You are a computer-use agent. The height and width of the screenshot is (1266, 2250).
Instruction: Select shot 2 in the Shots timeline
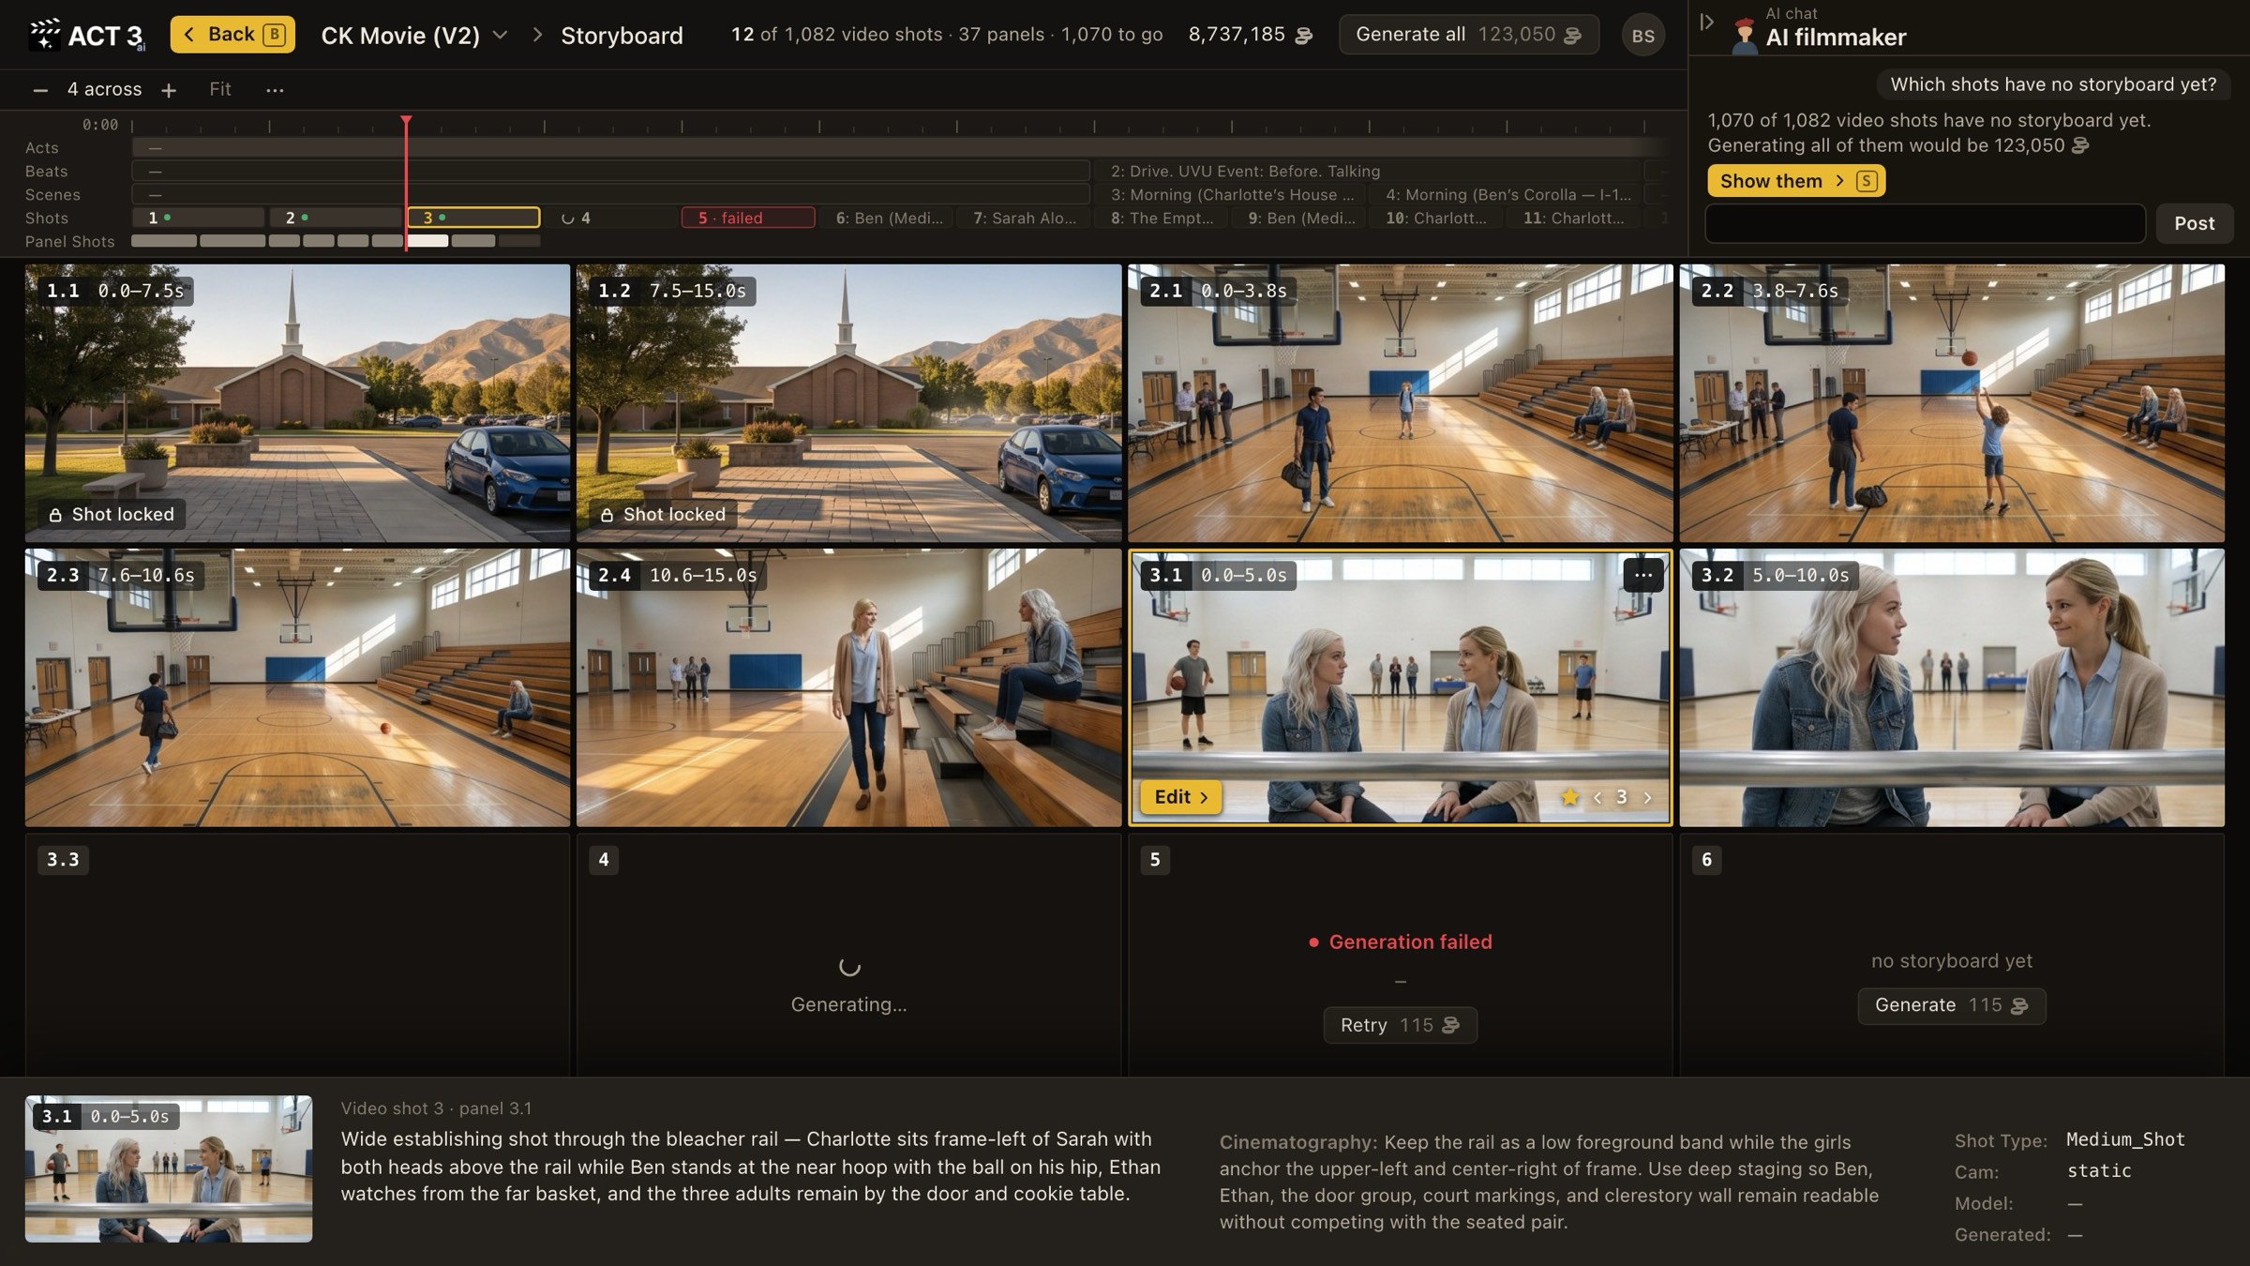tap(336, 218)
